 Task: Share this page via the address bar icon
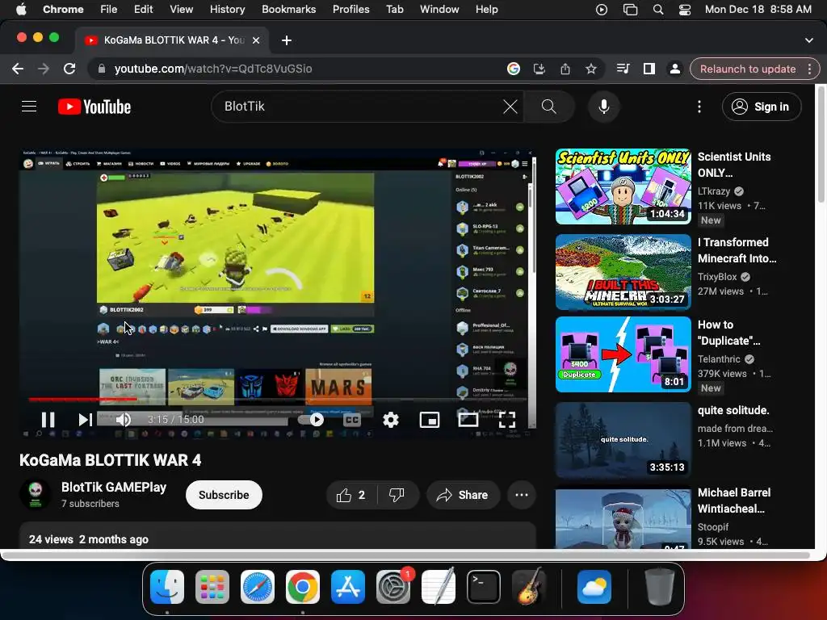tap(565, 69)
